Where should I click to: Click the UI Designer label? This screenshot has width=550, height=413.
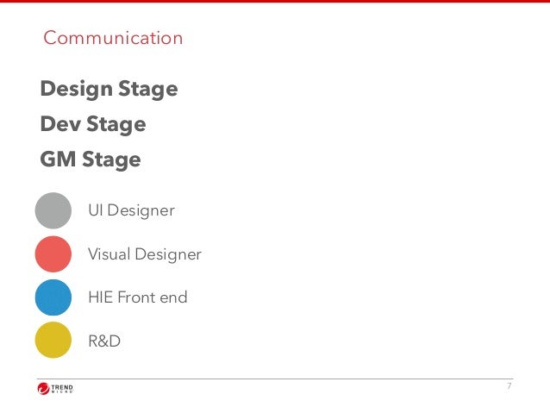(131, 210)
